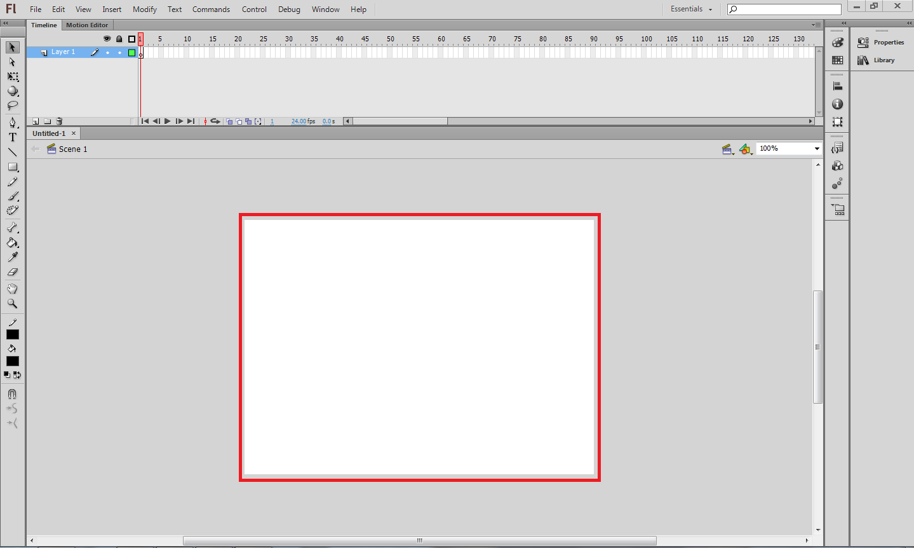
Task: Open the zoom percentage dropdown
Action: click(x=817, y=148)
